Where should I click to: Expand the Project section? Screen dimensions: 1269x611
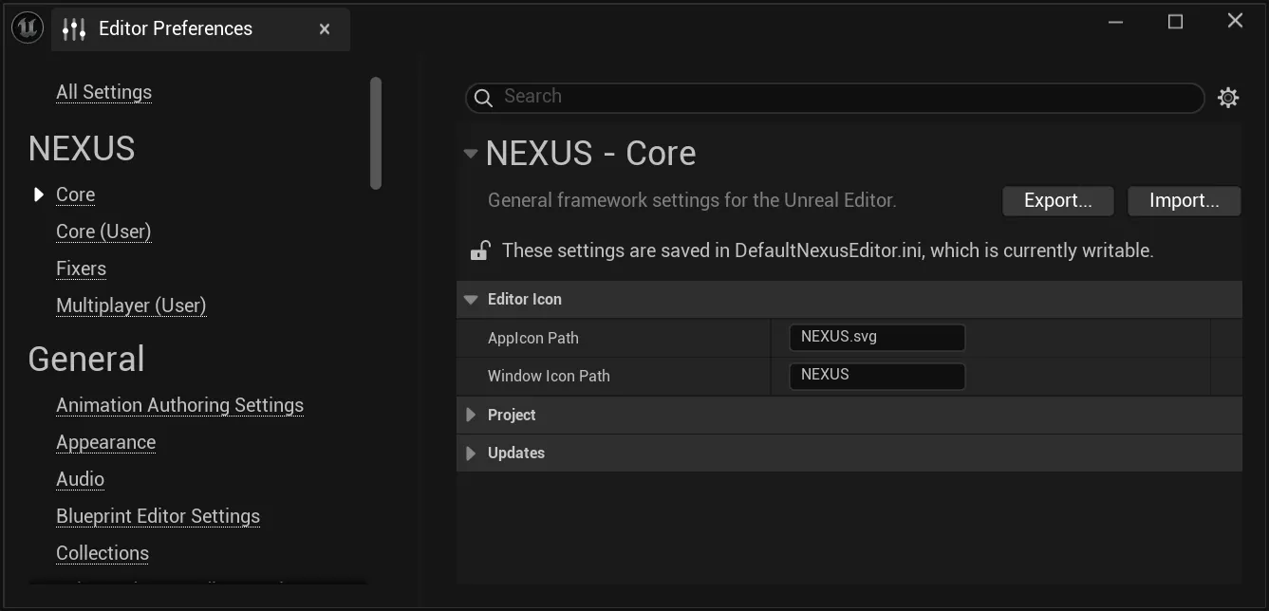click(x=471, y=415)
